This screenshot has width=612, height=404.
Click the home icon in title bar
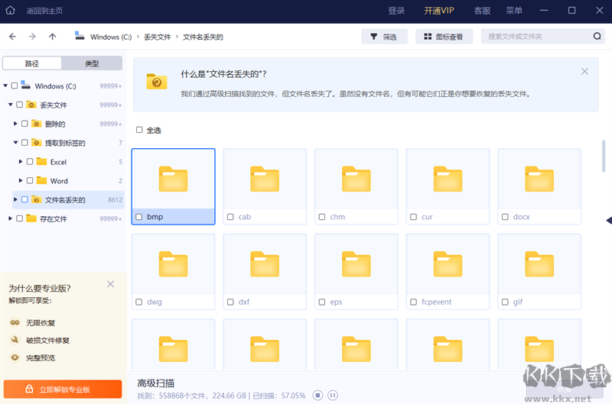pyautogui.click(x=10, y=11)
